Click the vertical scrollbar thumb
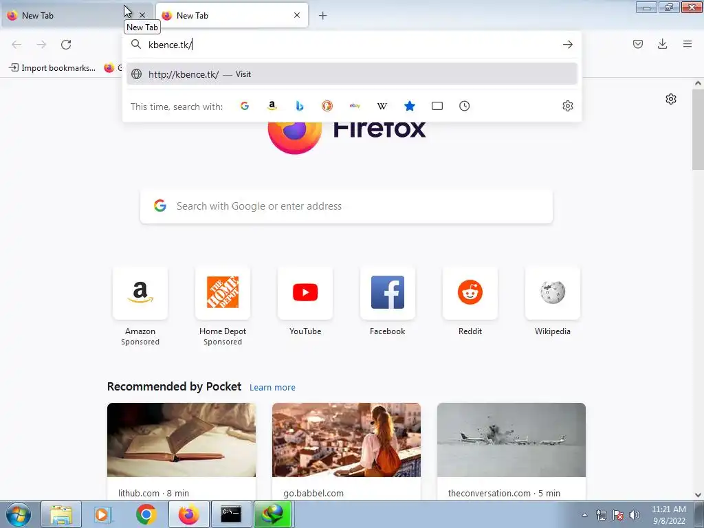This screenshot has width=704, height=528. click(x=698, y=129)
